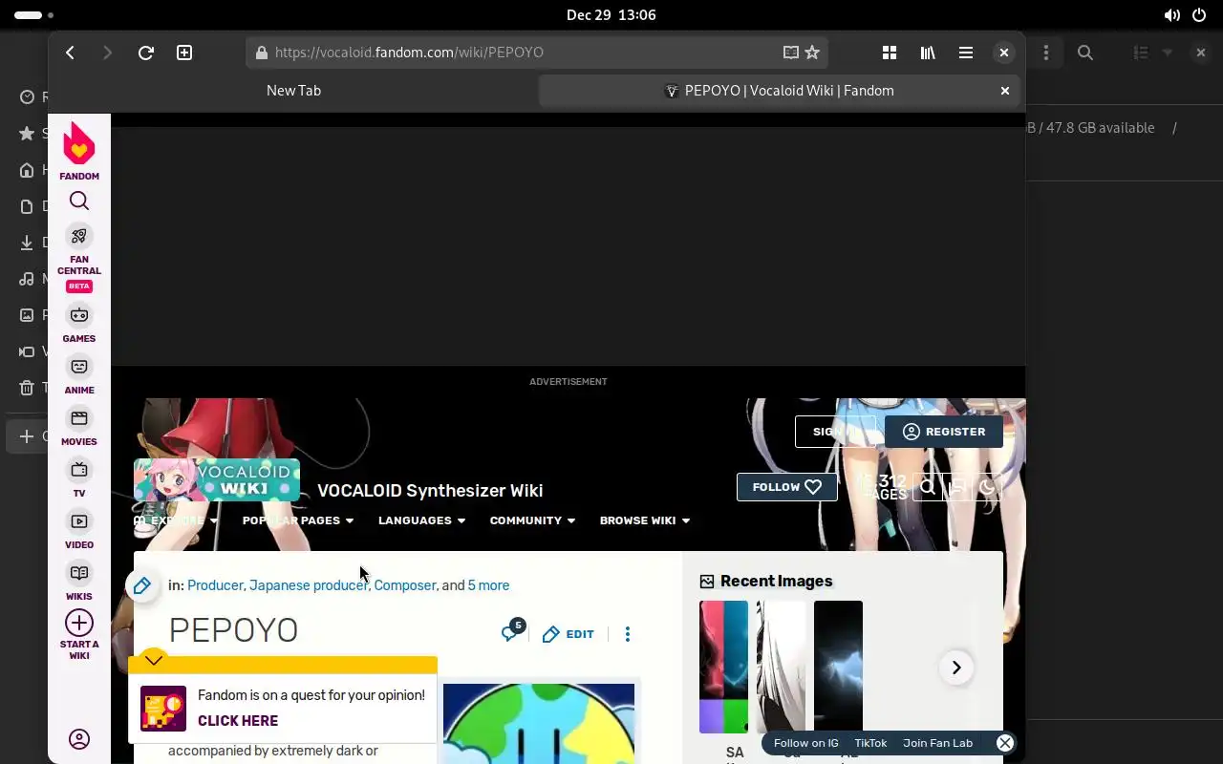Open Fandom sidebar search magnifier
Screen dimensions: 1223x764
(79, 201)
